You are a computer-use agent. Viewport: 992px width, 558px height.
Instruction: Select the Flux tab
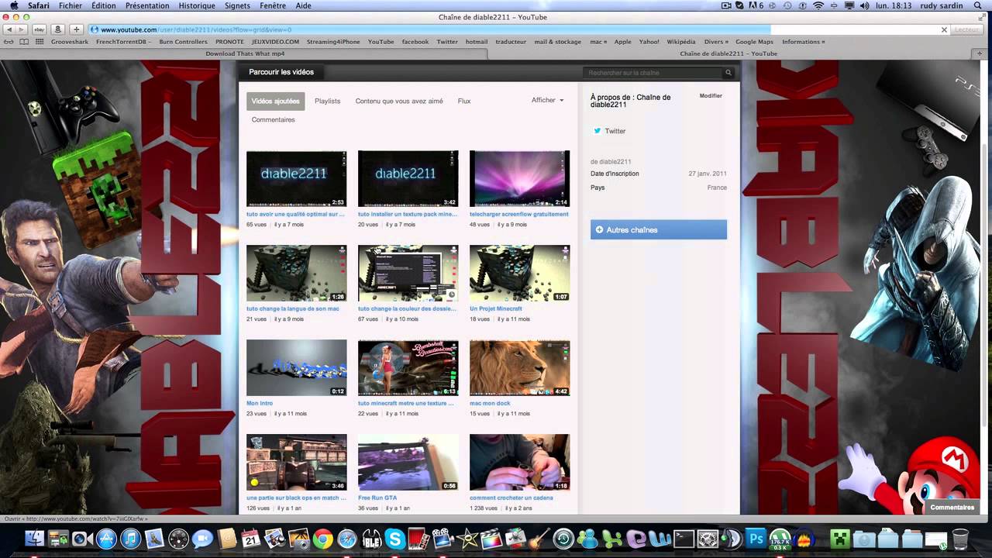pyautogui.click(x=464, y=101)
